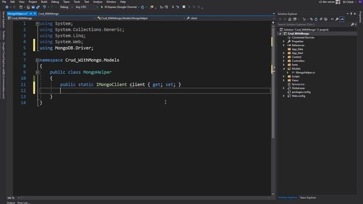Expand the Scripts folder
Viewport: 363px width, 204px height.
(x=284, y=76)
